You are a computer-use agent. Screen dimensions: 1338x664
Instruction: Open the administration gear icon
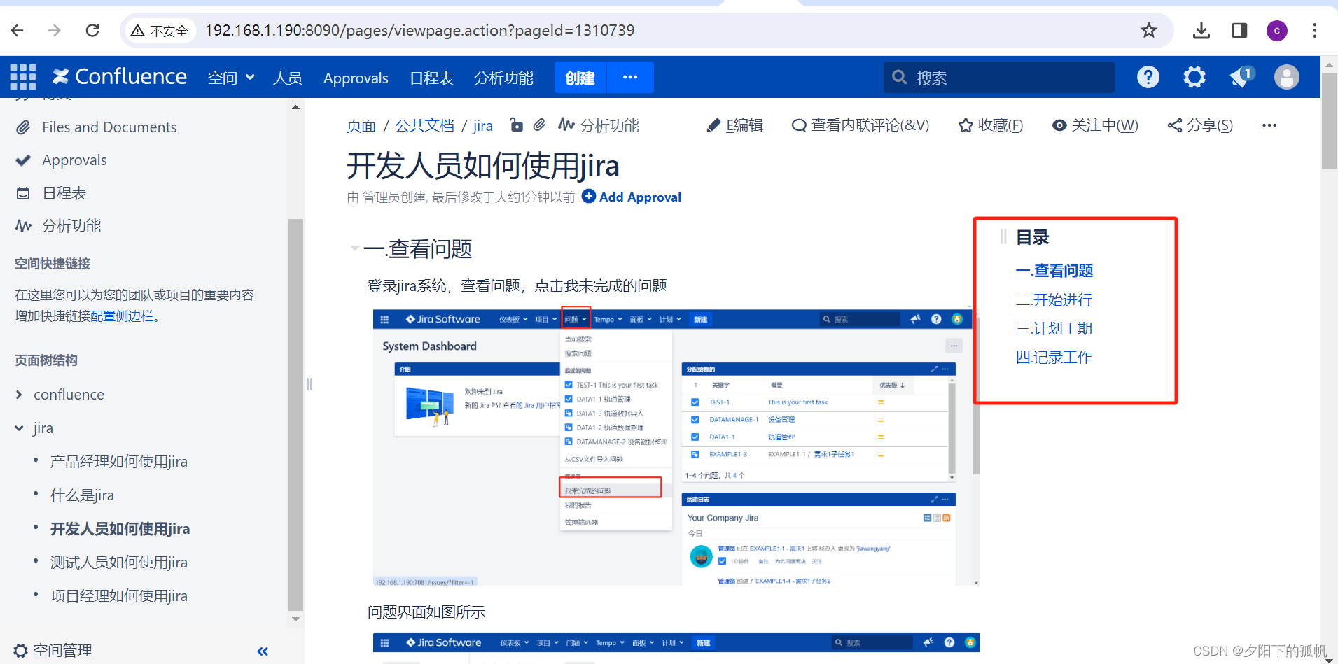coord(1194,77)
